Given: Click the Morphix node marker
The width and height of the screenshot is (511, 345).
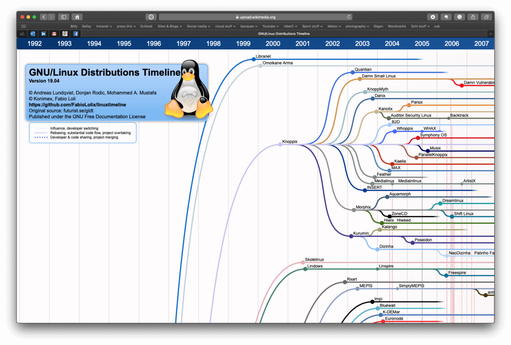Looking at the screenshot, I should click(x=353, y=210).
